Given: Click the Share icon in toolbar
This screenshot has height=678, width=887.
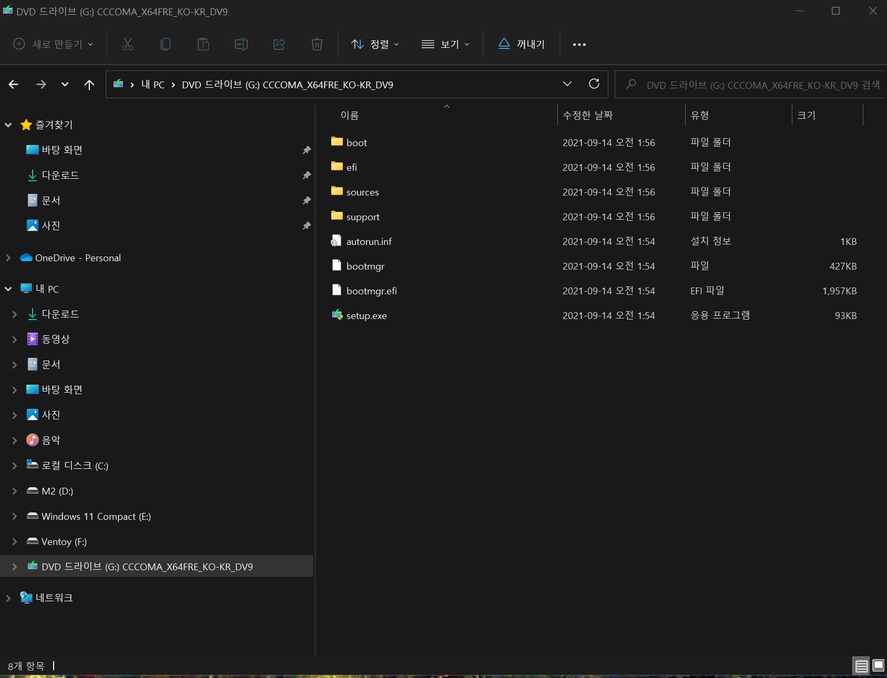Looking at the screenshot, I should (x=279, y=44).
